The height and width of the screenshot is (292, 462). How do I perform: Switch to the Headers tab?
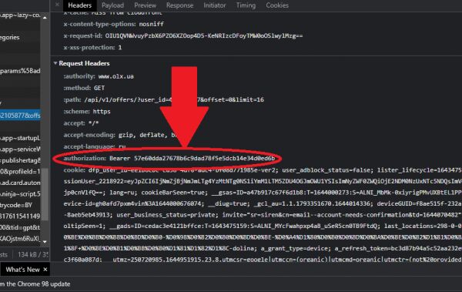(79, 5)
